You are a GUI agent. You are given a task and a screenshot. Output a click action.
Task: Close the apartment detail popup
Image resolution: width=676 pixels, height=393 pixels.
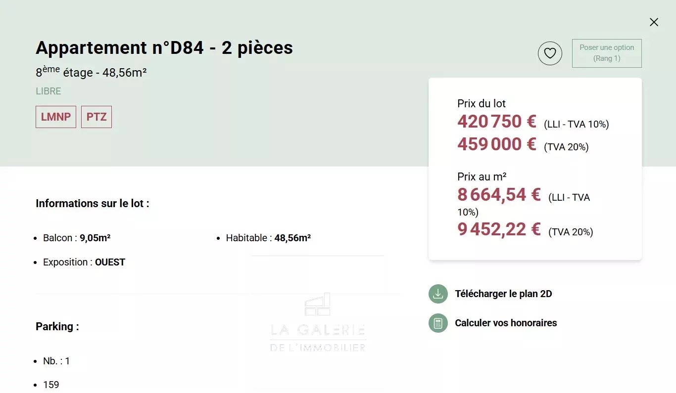coord(654,22)
